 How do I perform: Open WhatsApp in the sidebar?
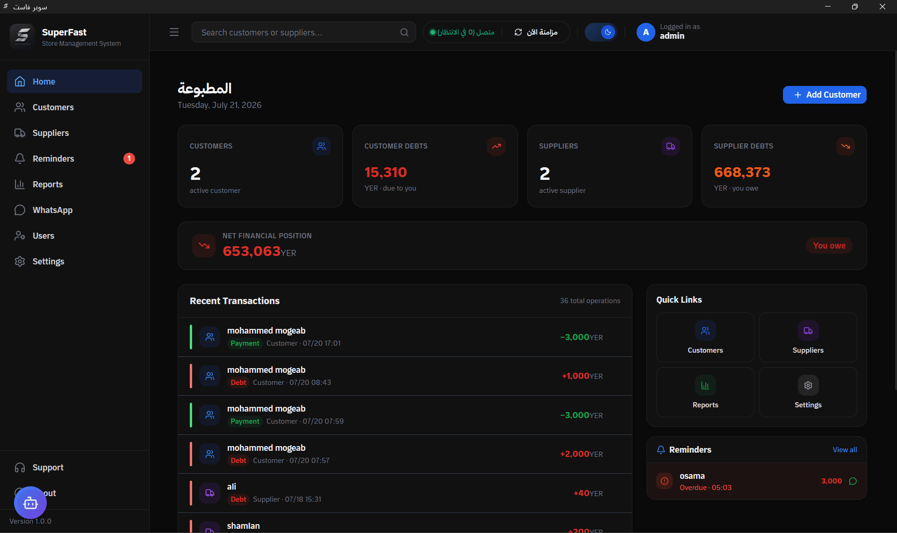[x=74, y=210]
